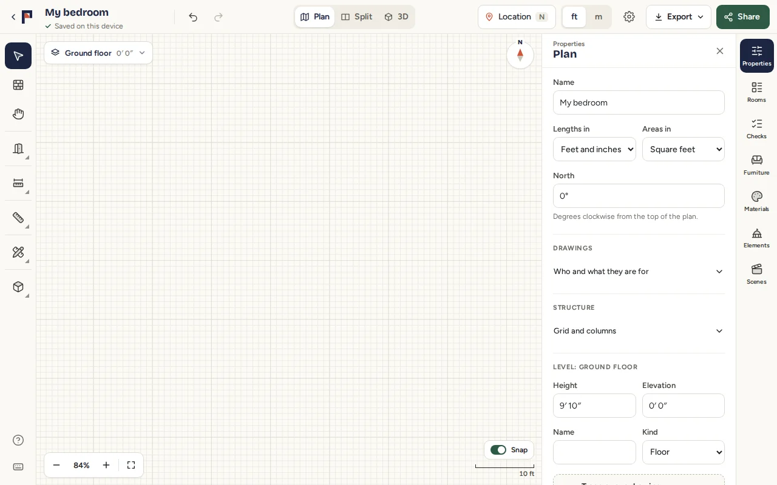Open the pencil and ruler drafting tool
The width and height of the screenshot is (777, 485).
[x=18, y=252]
